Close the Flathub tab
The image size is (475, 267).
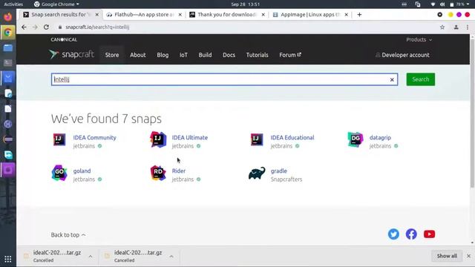(180, 15)
